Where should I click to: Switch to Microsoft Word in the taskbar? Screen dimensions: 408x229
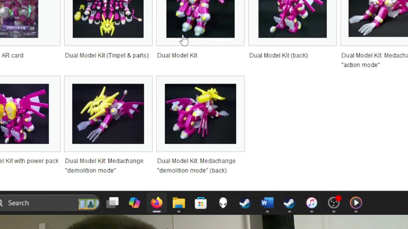click(x=267, y=203)
